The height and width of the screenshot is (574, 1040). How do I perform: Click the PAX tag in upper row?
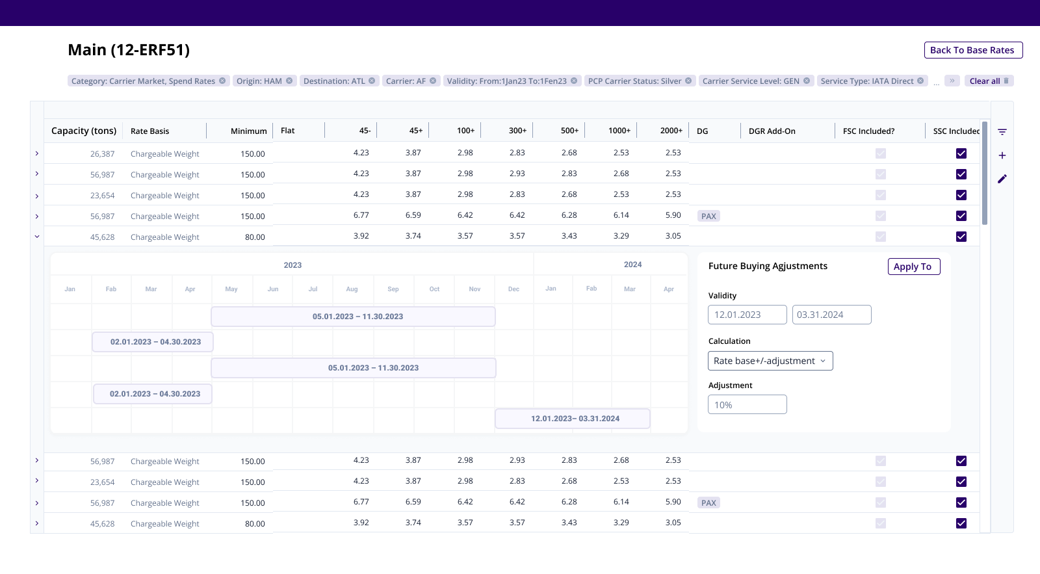[709, 216]
